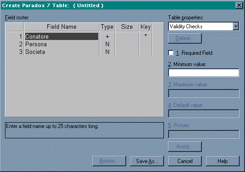Click the Minimum value input field
The height and width of the screenshot is (172, 245).
tap(204, 73)
